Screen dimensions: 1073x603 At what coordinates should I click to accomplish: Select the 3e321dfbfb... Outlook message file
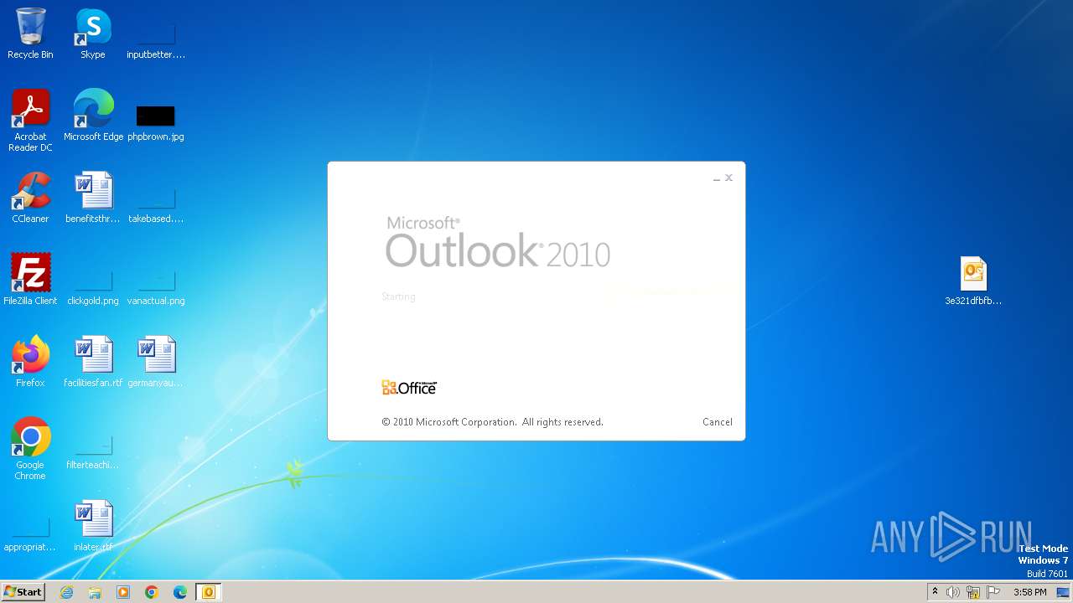[973, 281]
